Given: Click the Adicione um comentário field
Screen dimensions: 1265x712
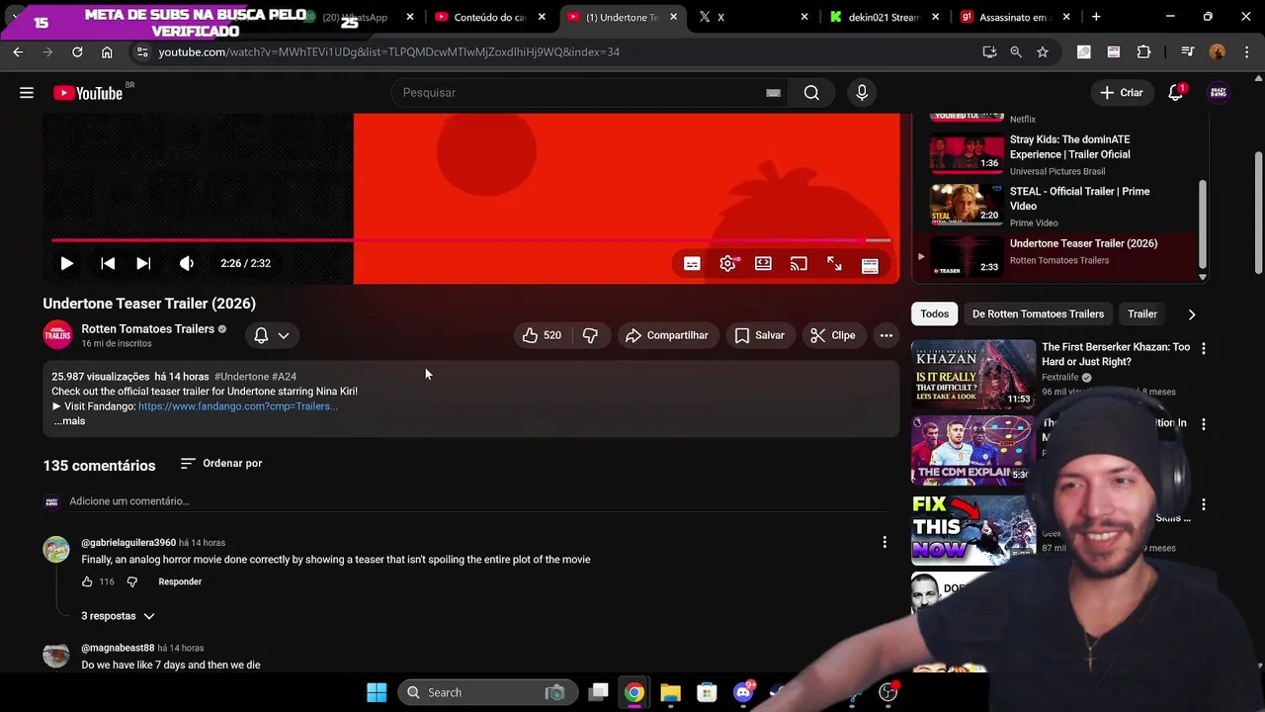Looking at the screenshot, I should click(x=479, y=501).
